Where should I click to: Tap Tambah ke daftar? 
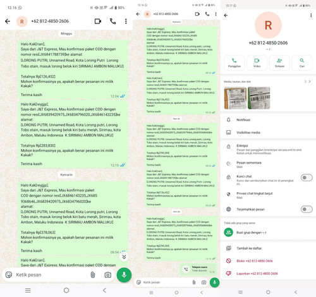point(268,248)
